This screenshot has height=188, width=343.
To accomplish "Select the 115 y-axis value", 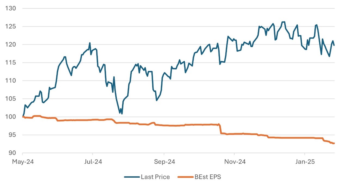I will click(11, 63).
